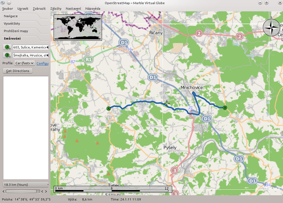Click the D1 shield beside route number 34

252,181
